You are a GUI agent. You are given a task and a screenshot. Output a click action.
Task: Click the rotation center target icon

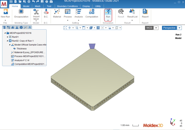coord(70,28)
